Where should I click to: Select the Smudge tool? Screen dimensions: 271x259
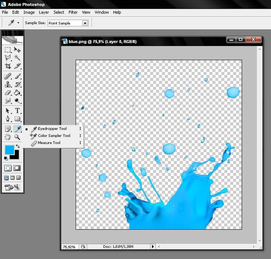tap(8, 100)
